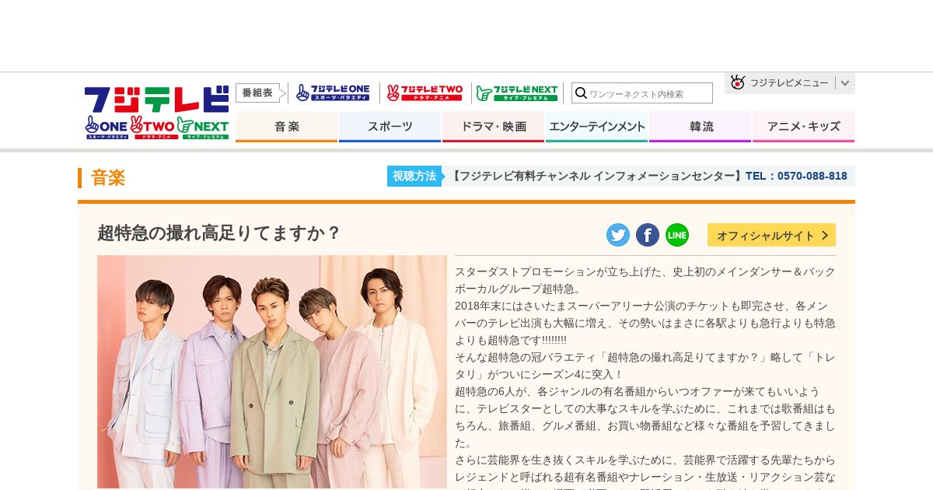Click the Fuji TV eye-mark icon in menu
Screen dimensions: 933x490
[738, 82]
